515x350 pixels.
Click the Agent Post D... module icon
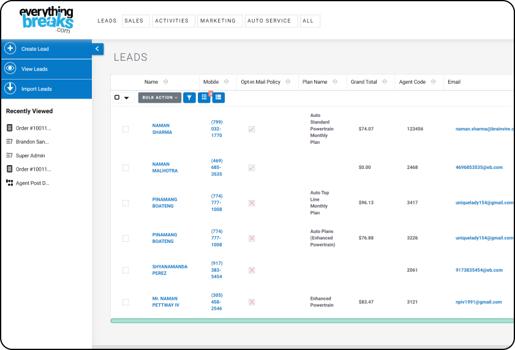(9, 183)
